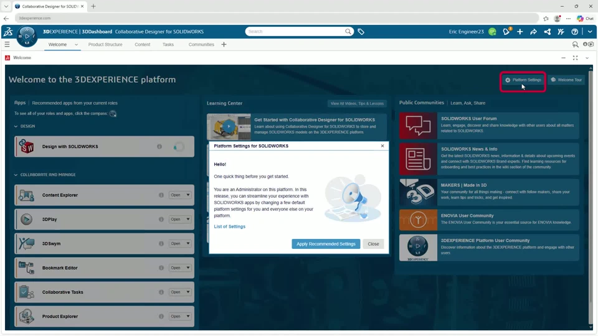Click Eric Engineer23 status avatar

pos(492,32)
